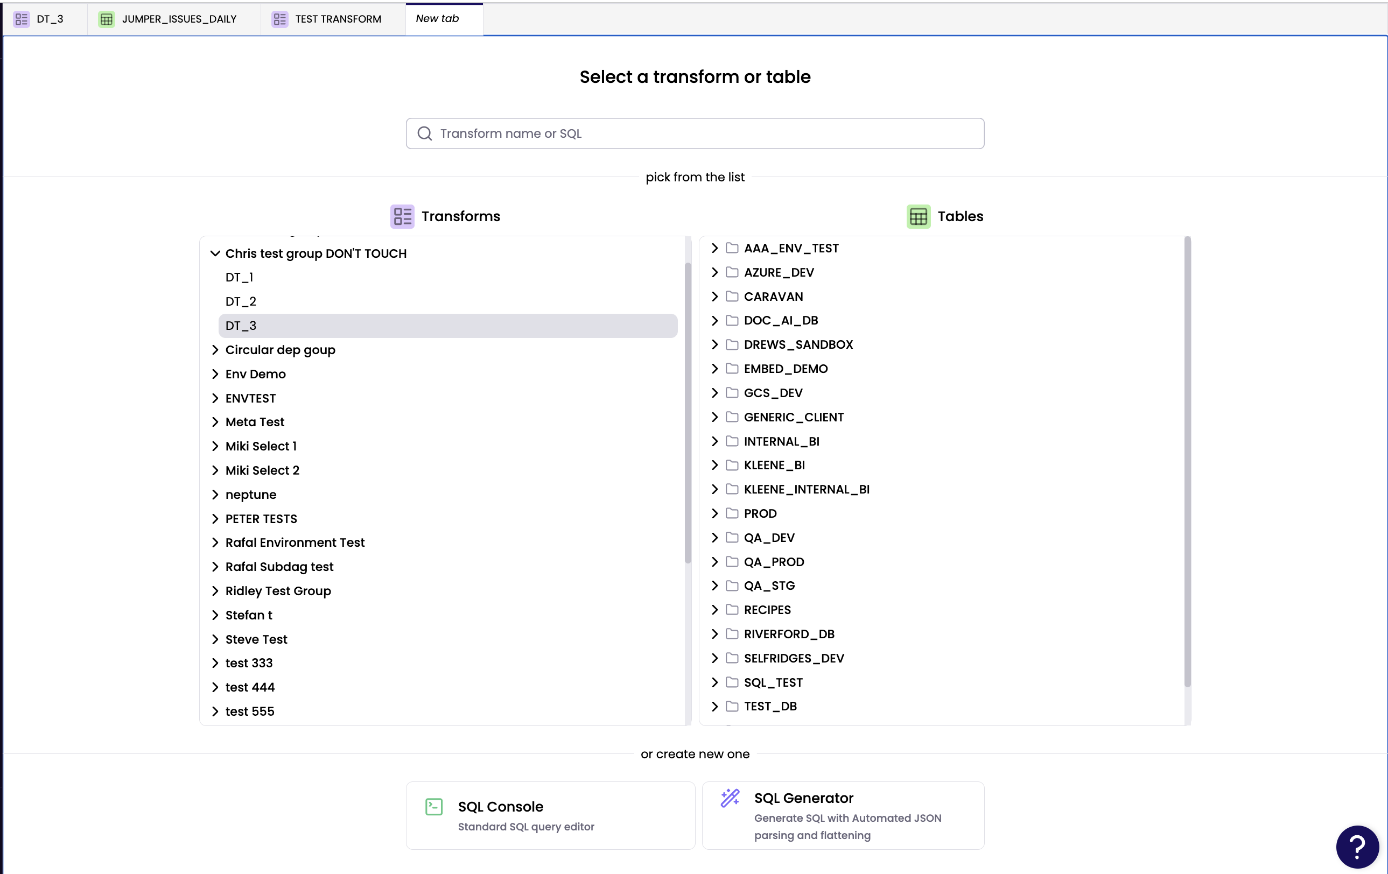Open the SQL Console card
Viewport: 1388px width, 874px height.
click(x=550, y=815)
